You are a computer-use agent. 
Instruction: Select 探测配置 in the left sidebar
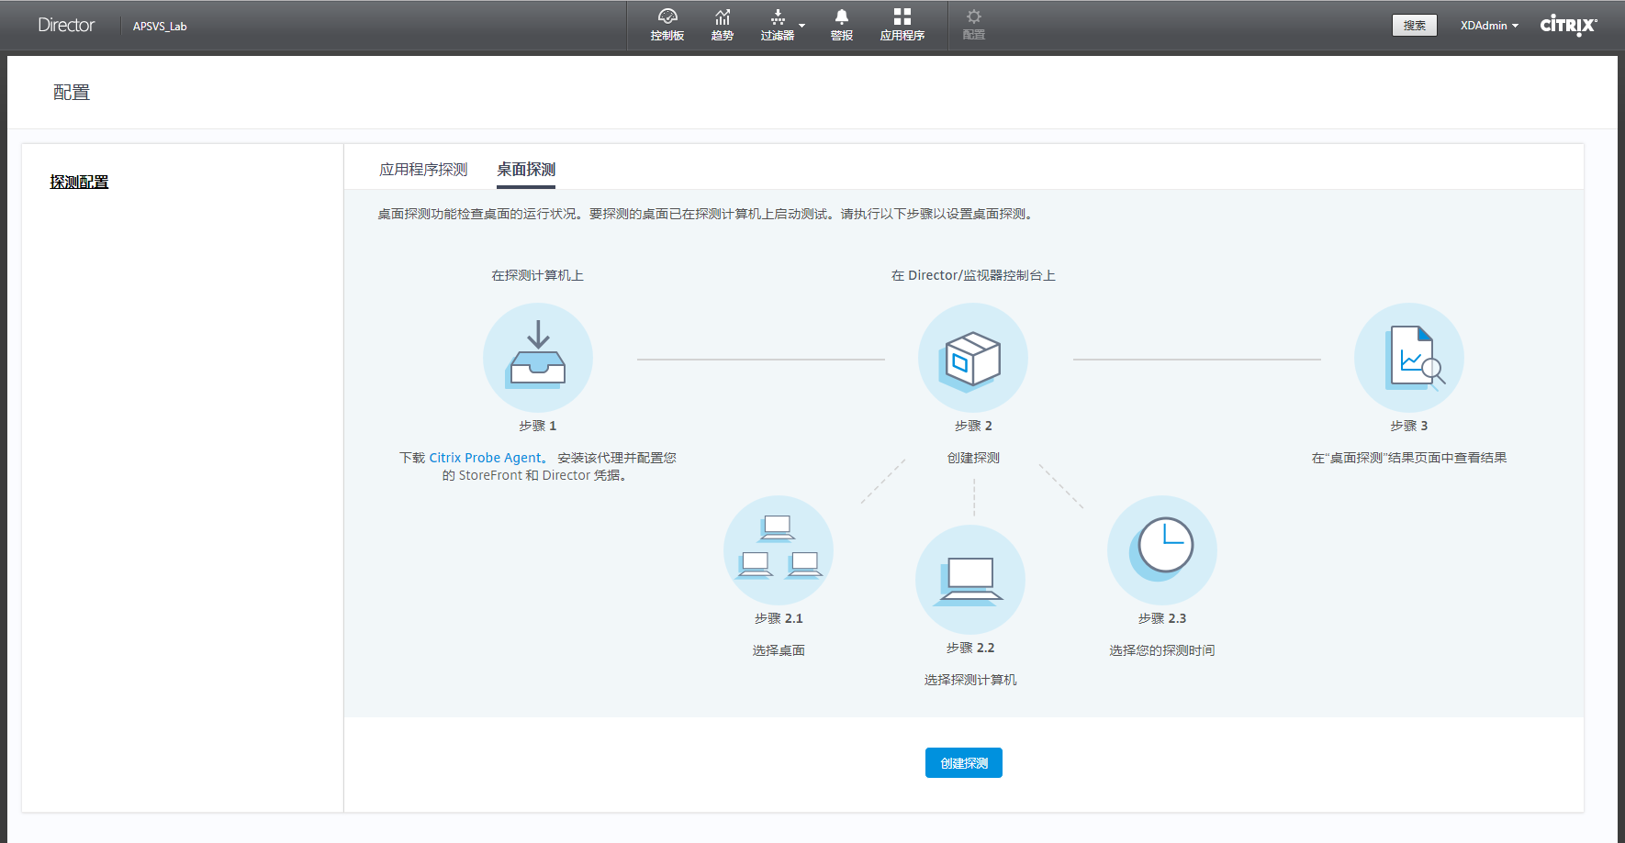pos(79,183)
